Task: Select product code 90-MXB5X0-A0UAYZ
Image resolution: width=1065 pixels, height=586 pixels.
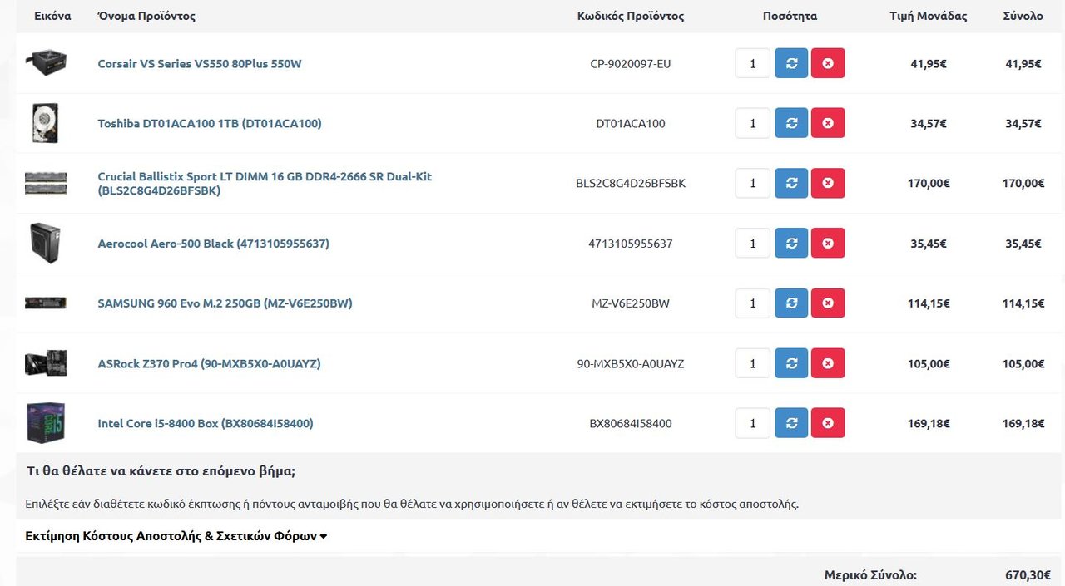Action: [631, 363]
